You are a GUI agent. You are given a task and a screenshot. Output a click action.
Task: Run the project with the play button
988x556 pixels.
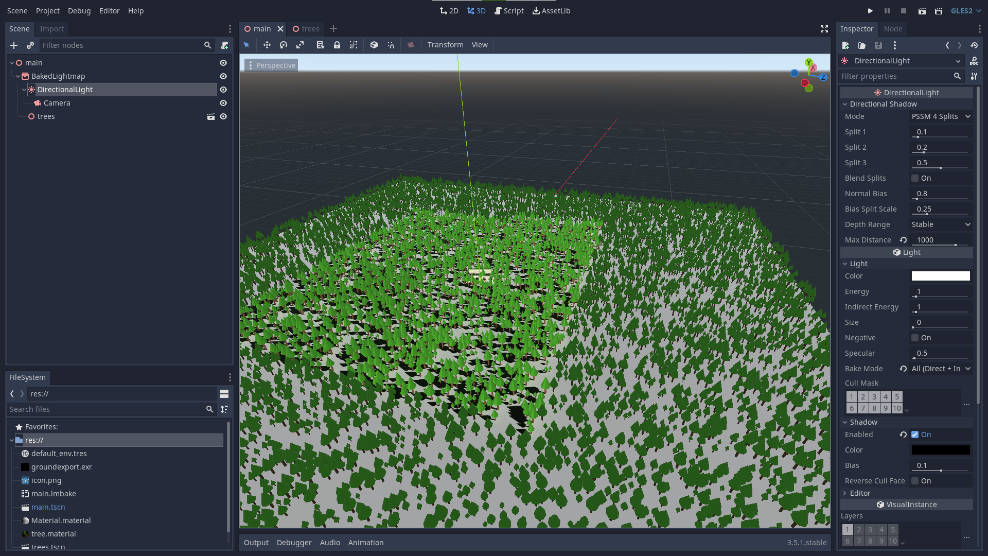[870, 10]
